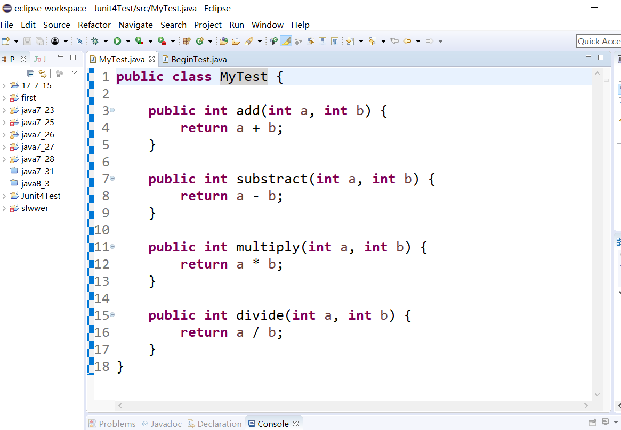The width and height of the screenshot is (621, 430).
Task: Open the Navigate menu
Action: (x=135, y=25)
